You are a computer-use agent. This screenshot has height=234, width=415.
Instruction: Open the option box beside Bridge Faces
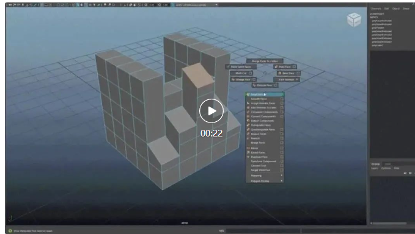[x=282, y=143]
